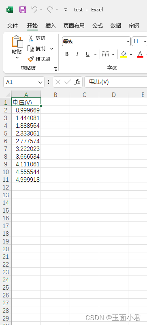Image resolution: width=147 pixels, height=325 pixels.
Task: Select cell with value 4.555544
Action: point(26,172)
